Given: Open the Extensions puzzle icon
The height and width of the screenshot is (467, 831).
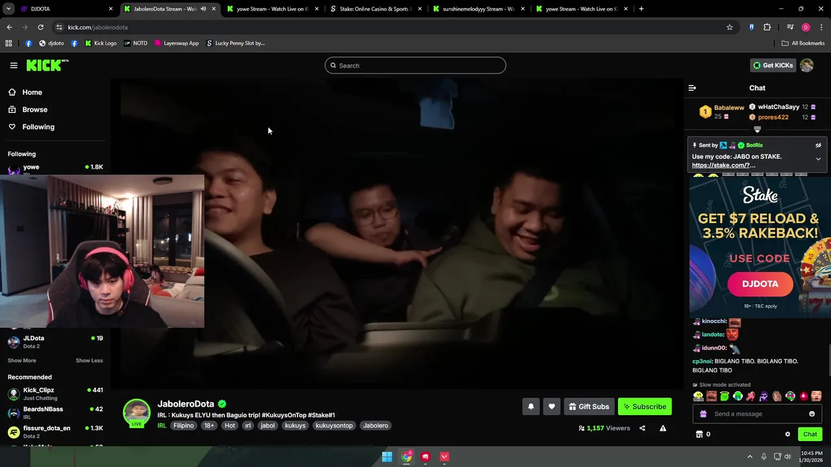Looking at the screenshot, I should (x=767, y=27).
